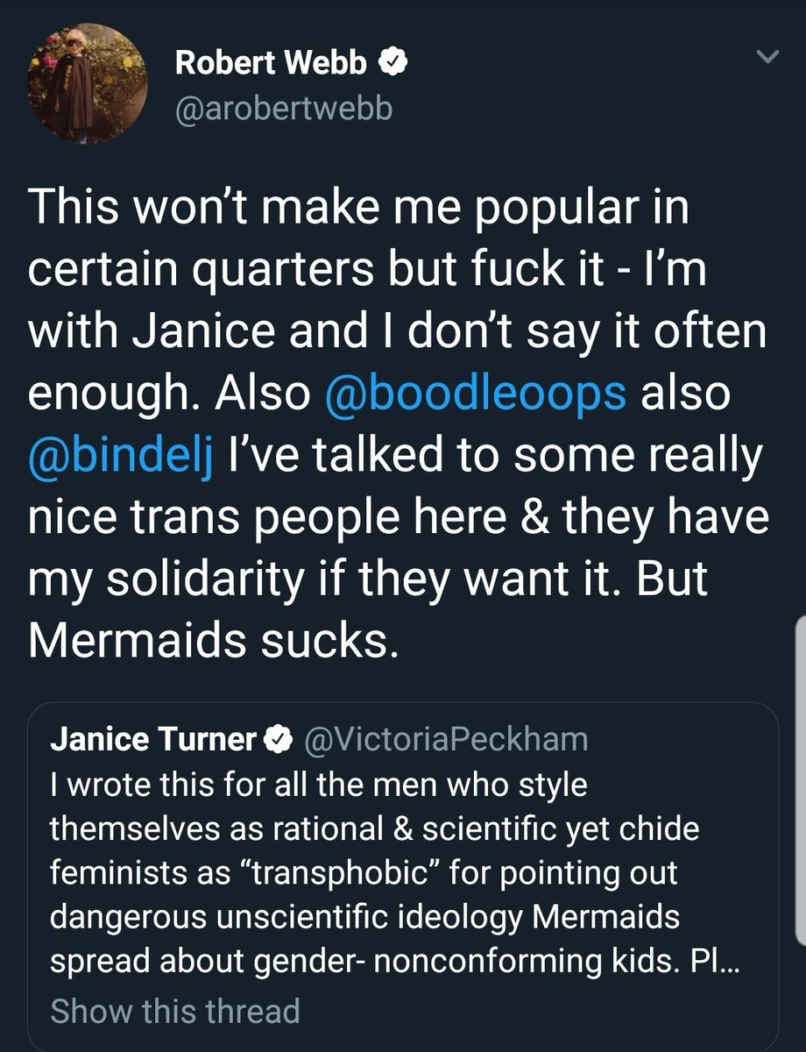The height and width of the screenshot is (1052, 806).
Task: Tap "dangerous unscientific ideology Mermaids" line
Action: [365, 919]
